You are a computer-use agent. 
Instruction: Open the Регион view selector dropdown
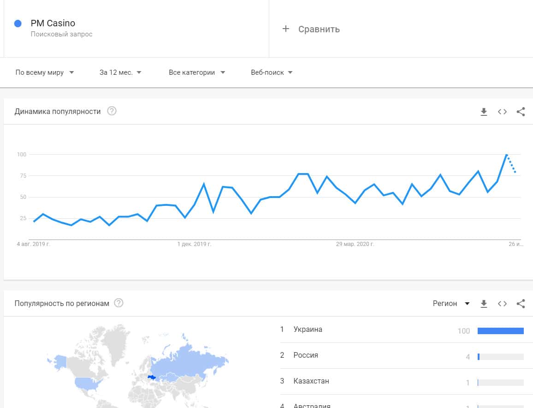click(451, 304)
